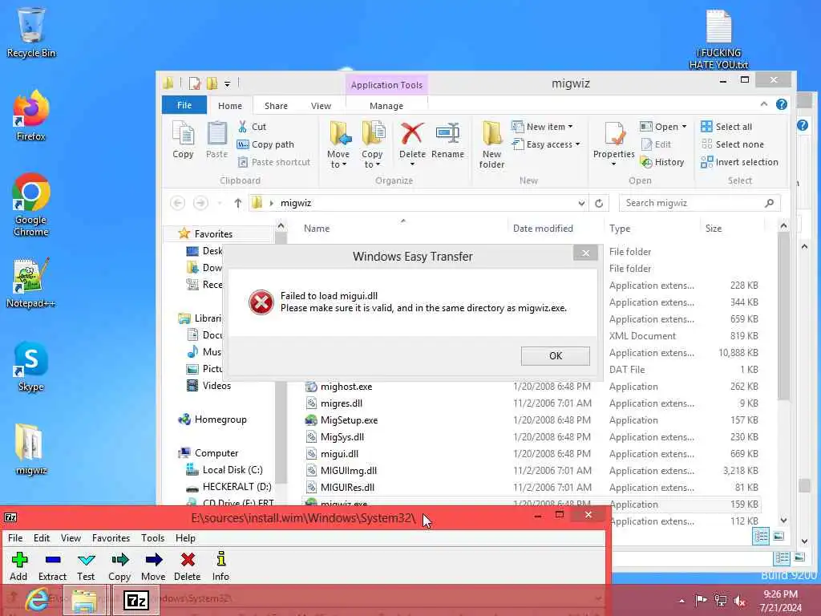Open the 7-Zip Favorites menu
The width and height of the screenshot is (821, 616).
[x=111, y=538]
